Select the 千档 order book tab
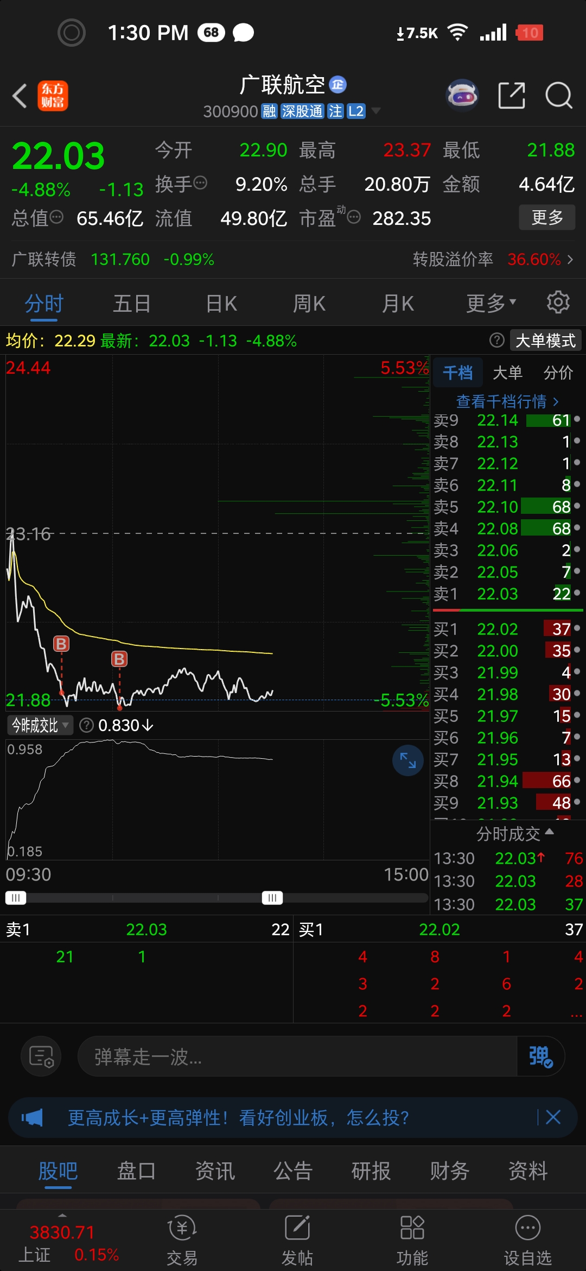 (457, 373)
